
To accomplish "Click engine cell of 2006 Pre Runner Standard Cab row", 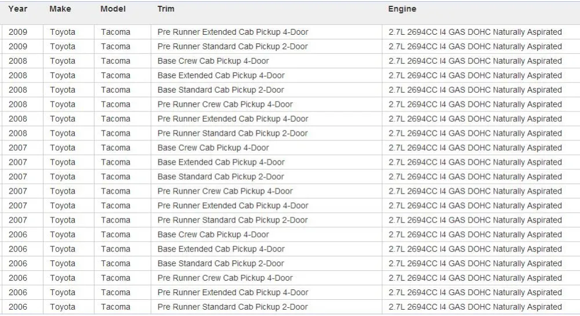I will [x=475, y=307].
